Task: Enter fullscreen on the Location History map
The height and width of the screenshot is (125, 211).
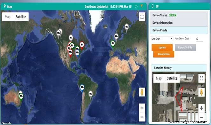Action: point(201,78)
